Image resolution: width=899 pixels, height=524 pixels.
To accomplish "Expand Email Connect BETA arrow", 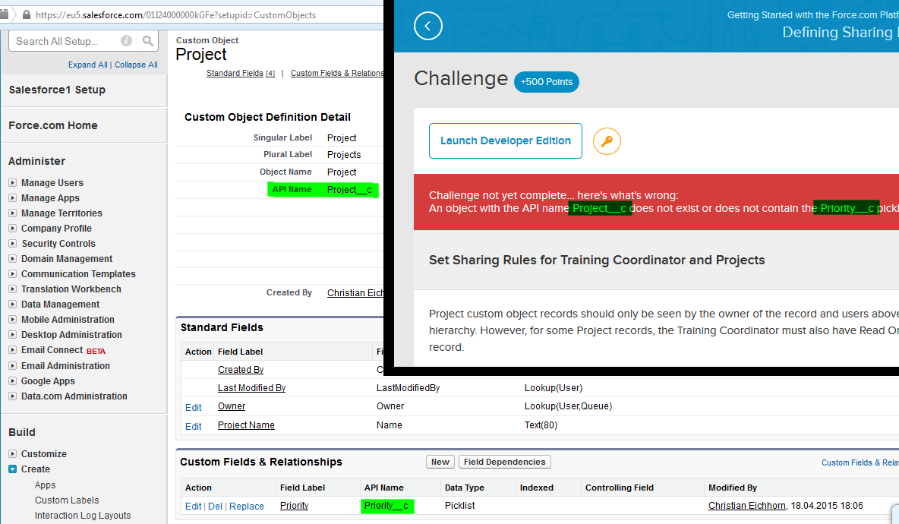I will click(x=13, y=350).
